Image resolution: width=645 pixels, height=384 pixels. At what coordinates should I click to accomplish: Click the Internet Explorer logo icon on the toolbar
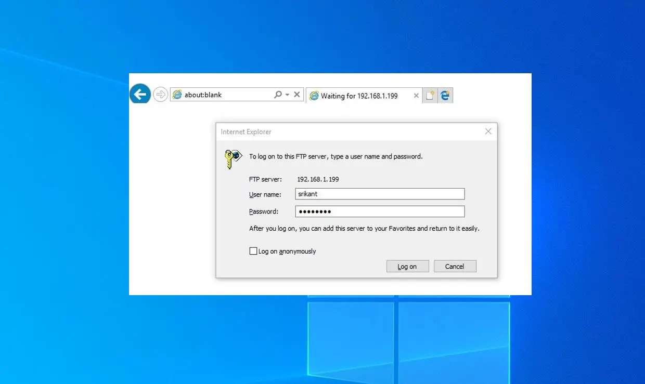445,95
